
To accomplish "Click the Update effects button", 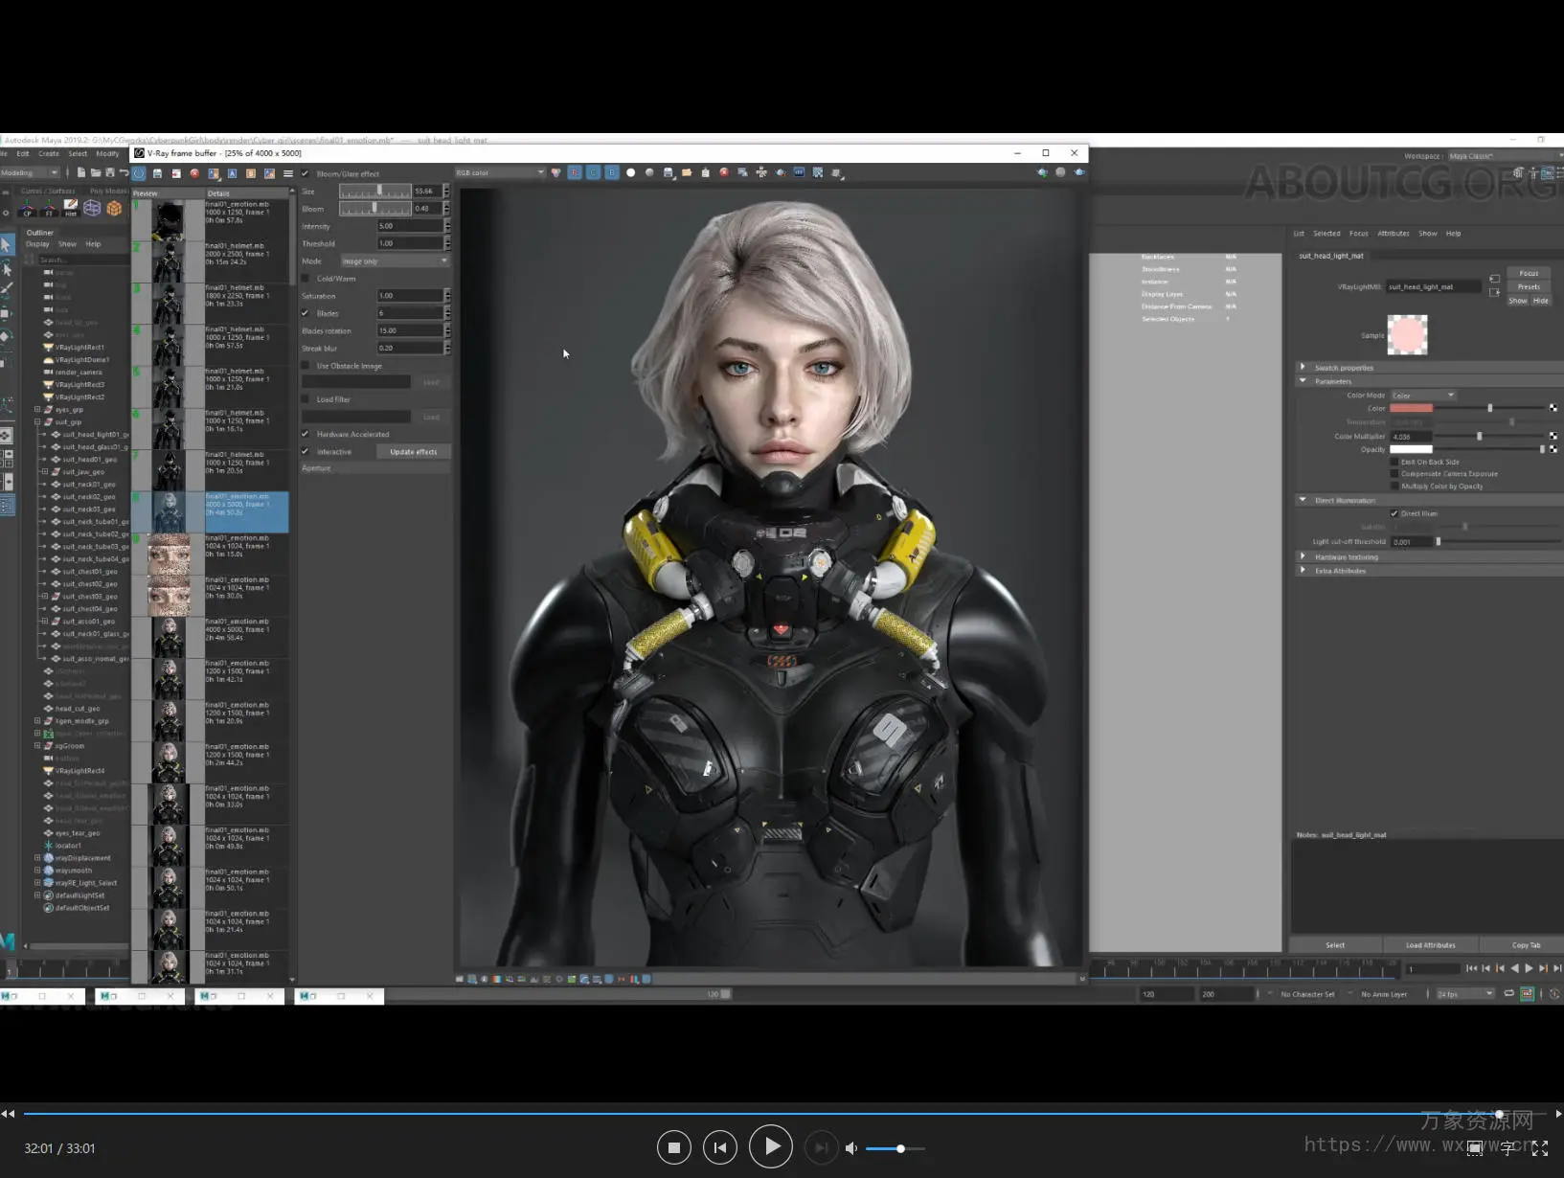I will click(x=413, y=452).
